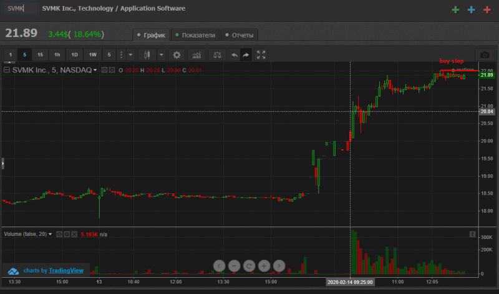
Task: Zoom out with round minus button
Action: coord(235,266)
